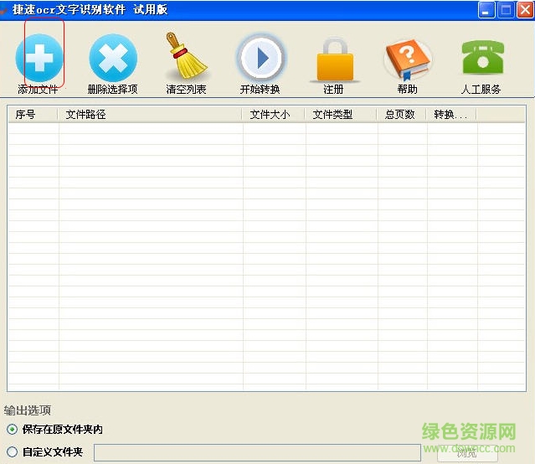Click the custom folder path input field

click(x=257, y=452)
